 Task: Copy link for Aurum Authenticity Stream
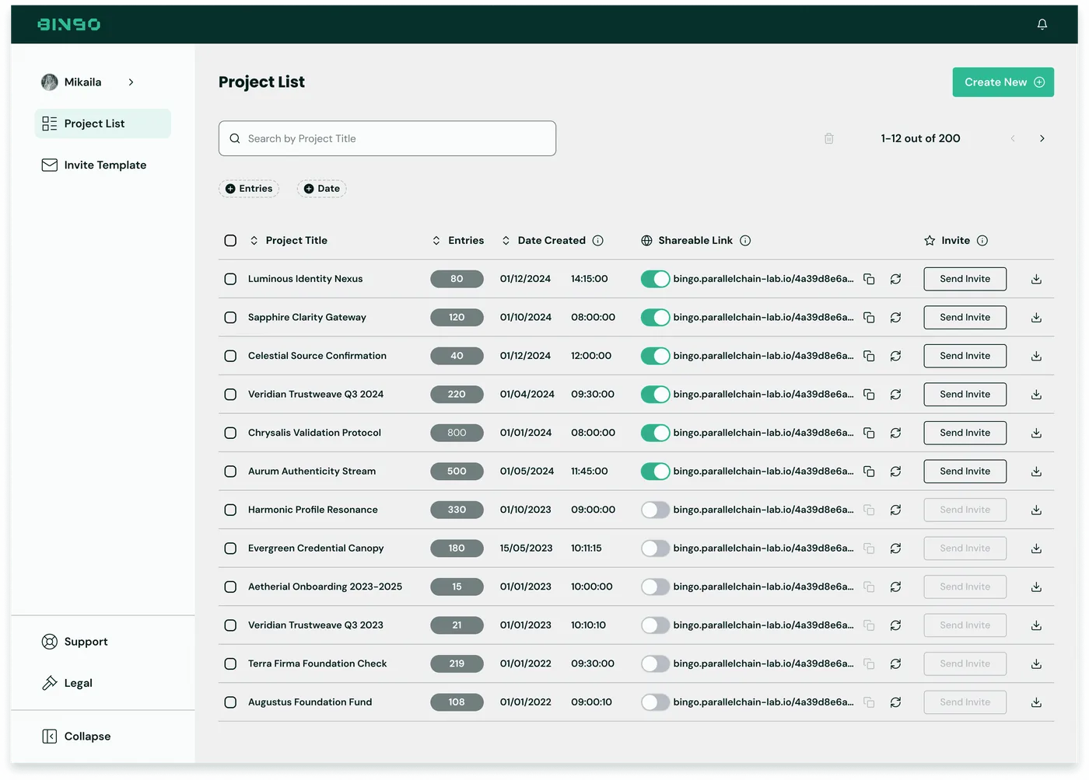point(870,472)
